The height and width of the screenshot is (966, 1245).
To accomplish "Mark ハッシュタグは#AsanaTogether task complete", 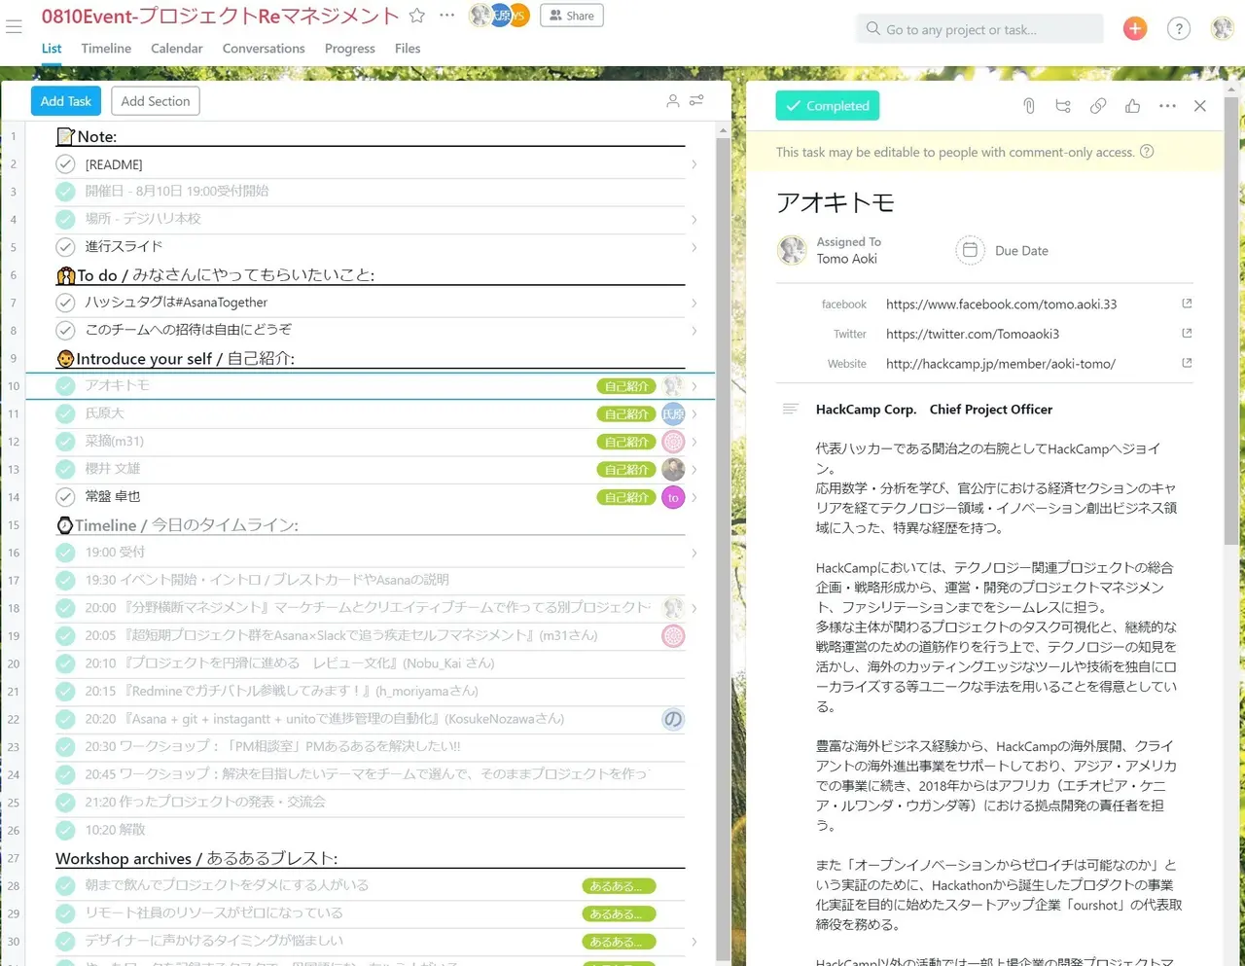I will [x=65, y=303].
